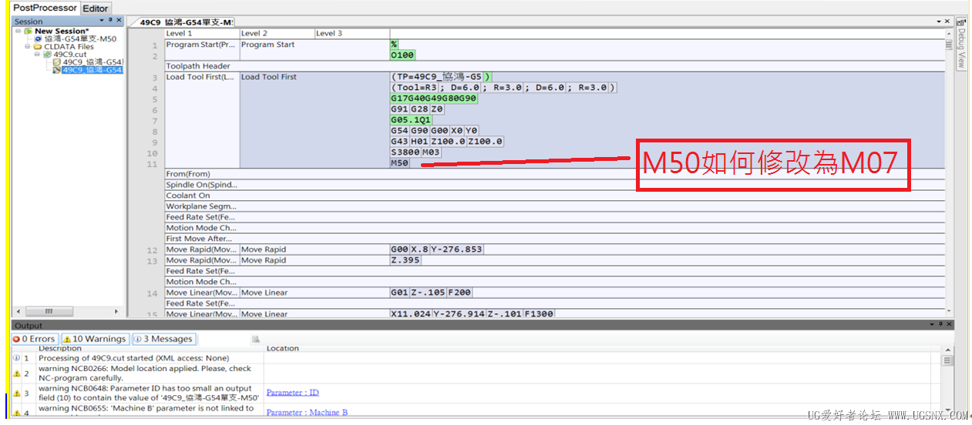Viewport: 972px width, 425px height.
Task: Click the Session panel scroll left arrow
Action: click(x=17, y=311)
